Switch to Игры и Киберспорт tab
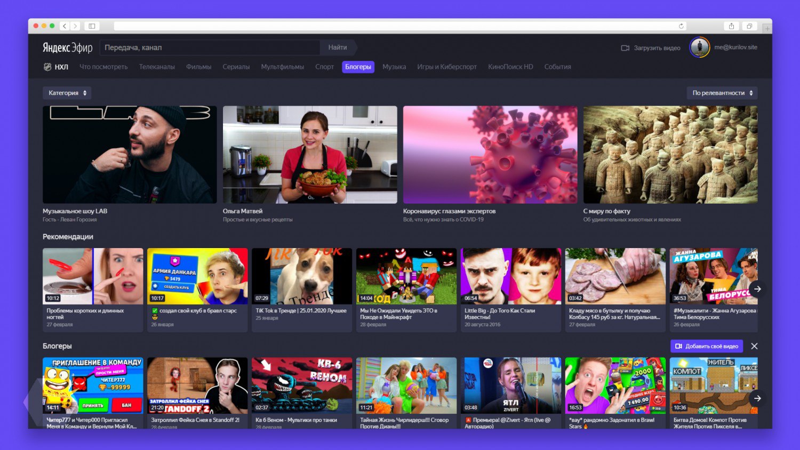 447,67
